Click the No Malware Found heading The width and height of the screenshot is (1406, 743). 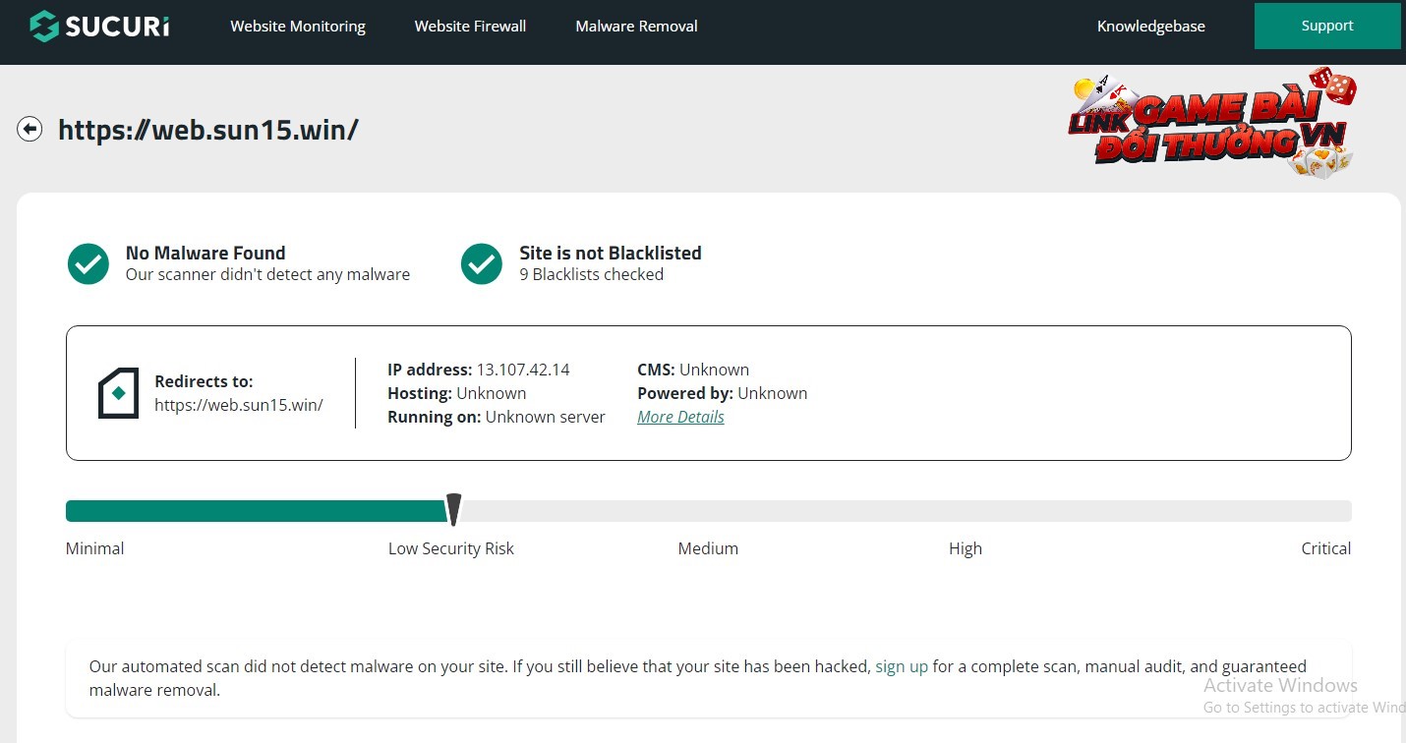pos(205,253)
